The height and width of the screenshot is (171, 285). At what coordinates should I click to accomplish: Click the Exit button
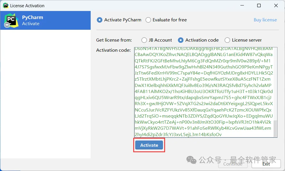(x=266, y=164)
